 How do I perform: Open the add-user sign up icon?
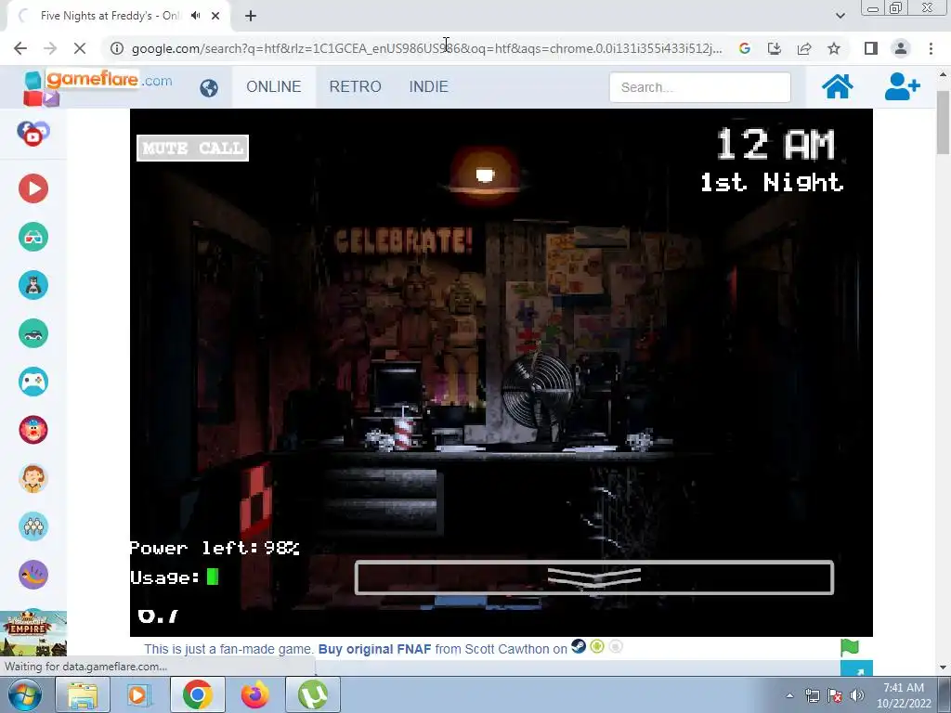pyautogui.click(x=902, y=86)
